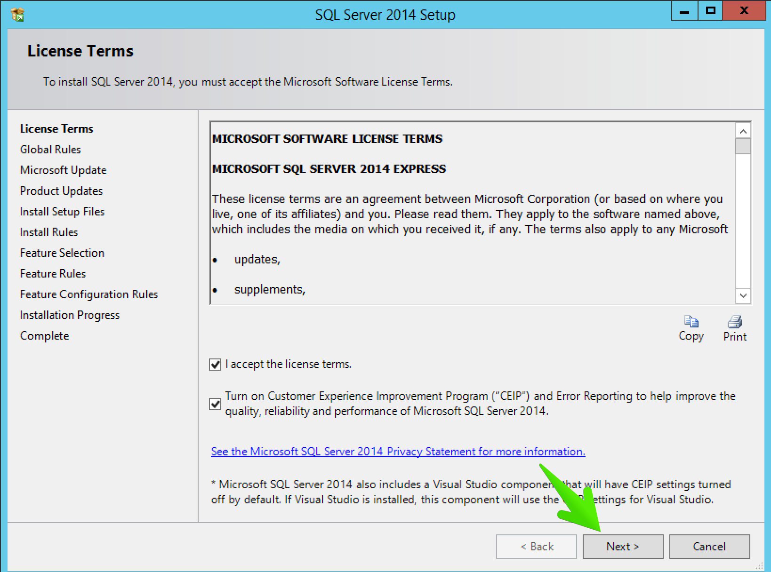Image resolution: width=771 pixels, height=572 pixels.
Task: Select Microsoft Update step in sidebar
Action: pos(63,170)
